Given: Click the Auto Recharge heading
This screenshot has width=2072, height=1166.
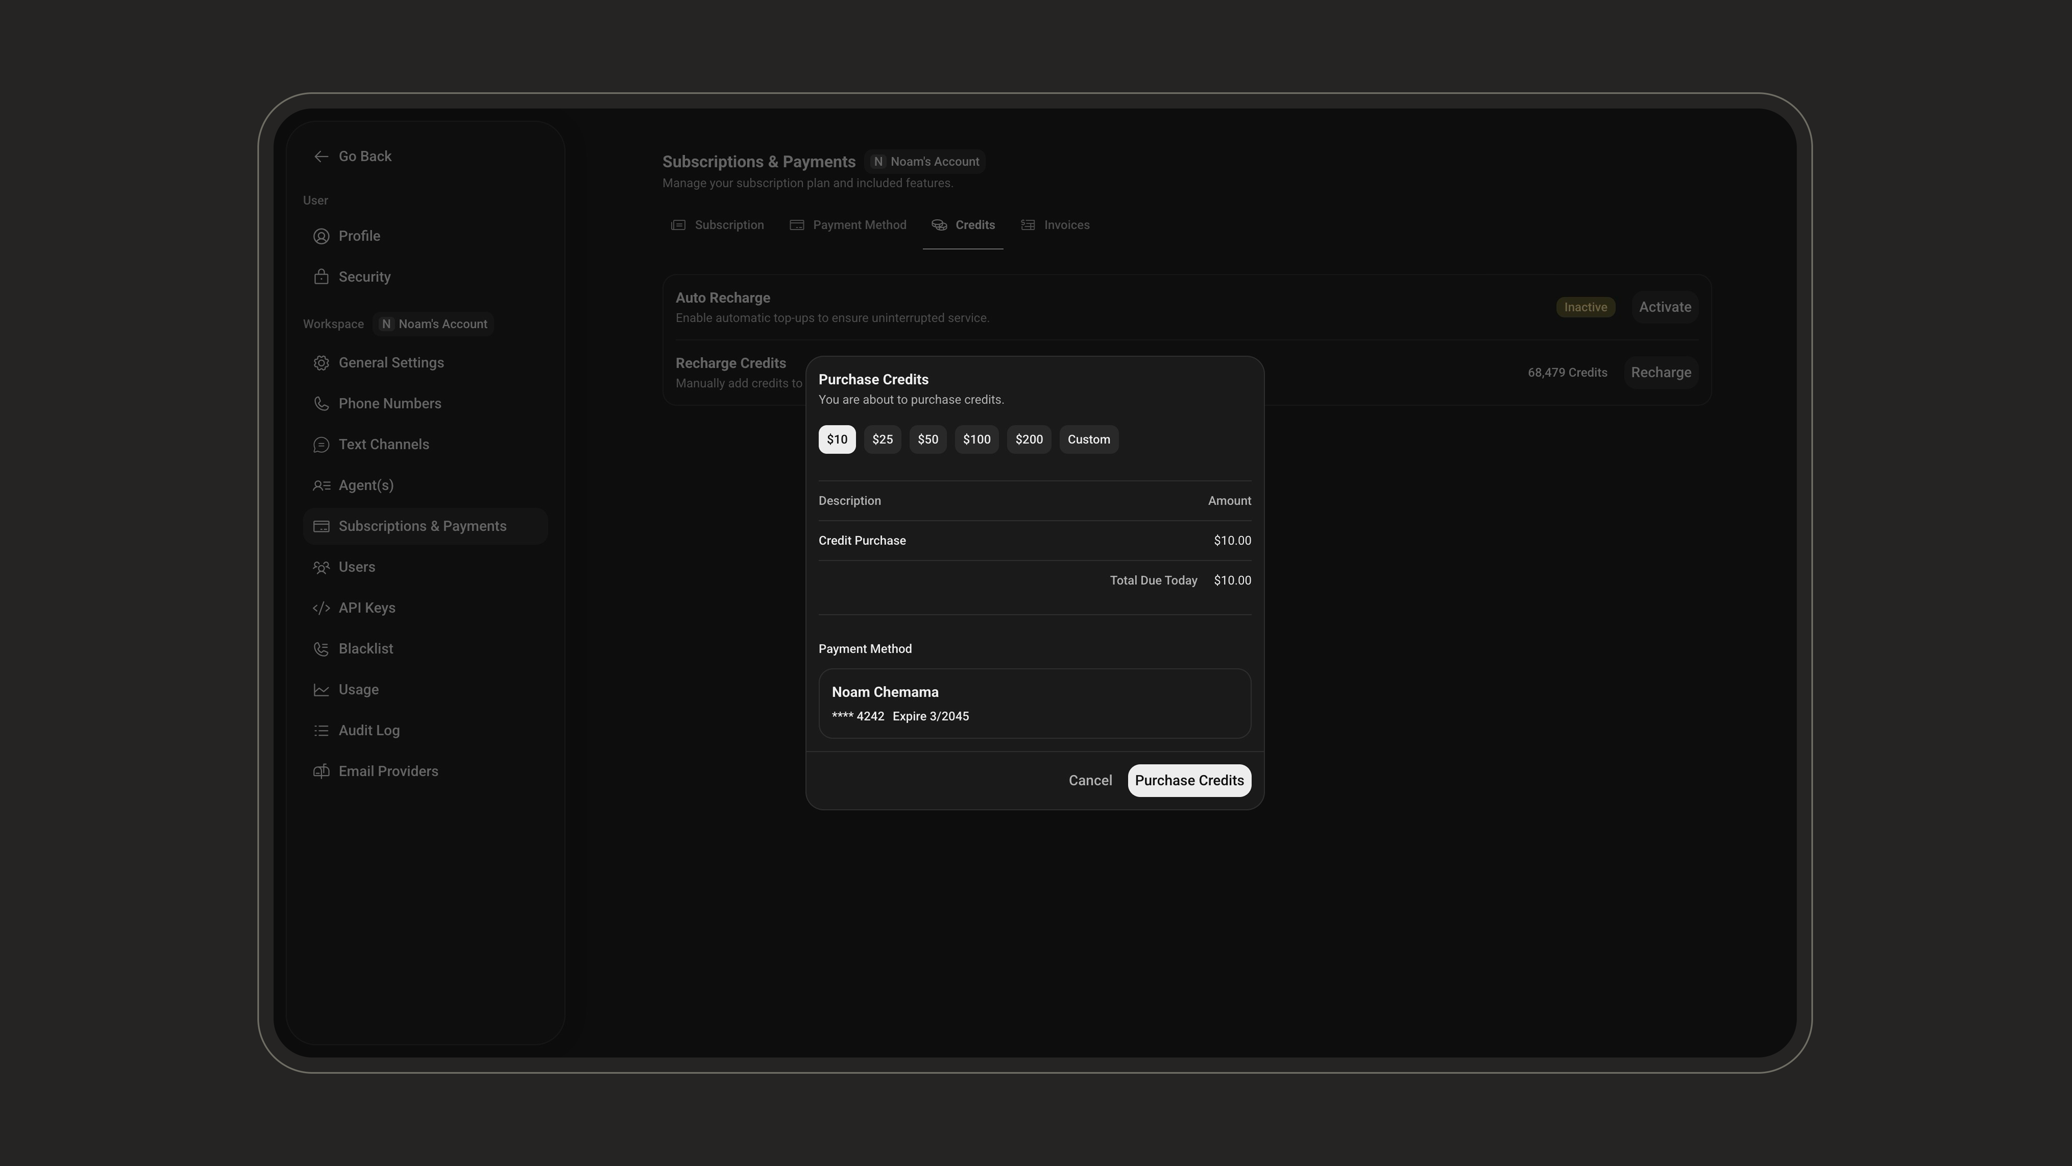Looking at the screenshot, I should 722,298.
